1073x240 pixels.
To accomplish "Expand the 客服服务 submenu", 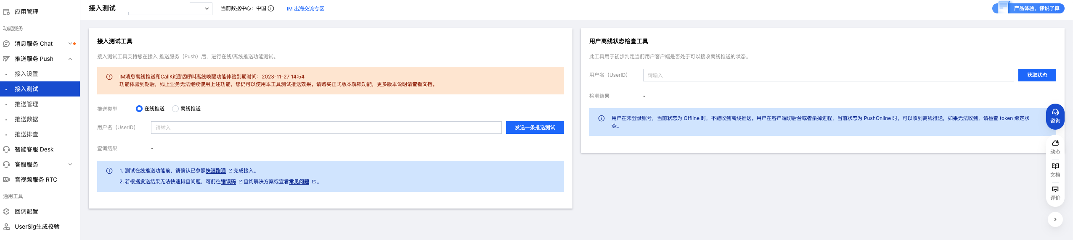I will (x=70, y=164).
